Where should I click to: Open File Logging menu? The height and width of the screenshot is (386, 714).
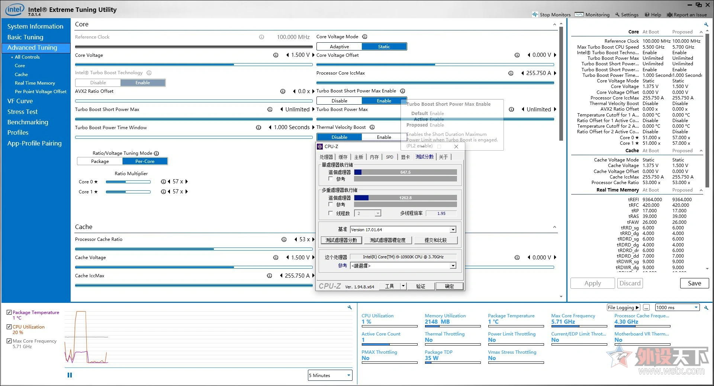pyautogui.click(x=623, y=308)
